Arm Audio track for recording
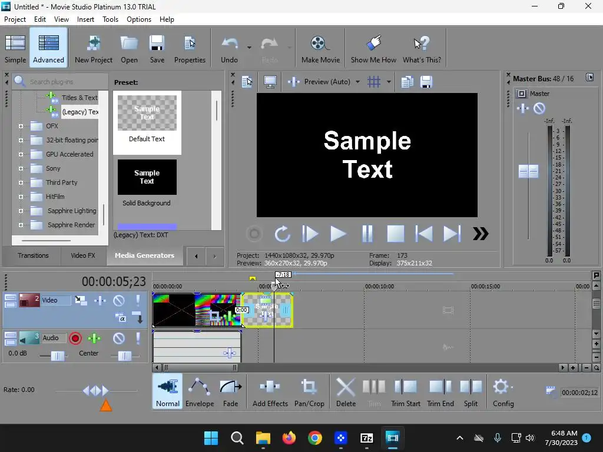603x452 pixels. (75, 338)
